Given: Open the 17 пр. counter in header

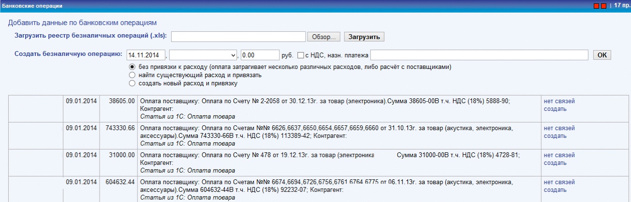Looking at the screenshot, I should 622,5.
